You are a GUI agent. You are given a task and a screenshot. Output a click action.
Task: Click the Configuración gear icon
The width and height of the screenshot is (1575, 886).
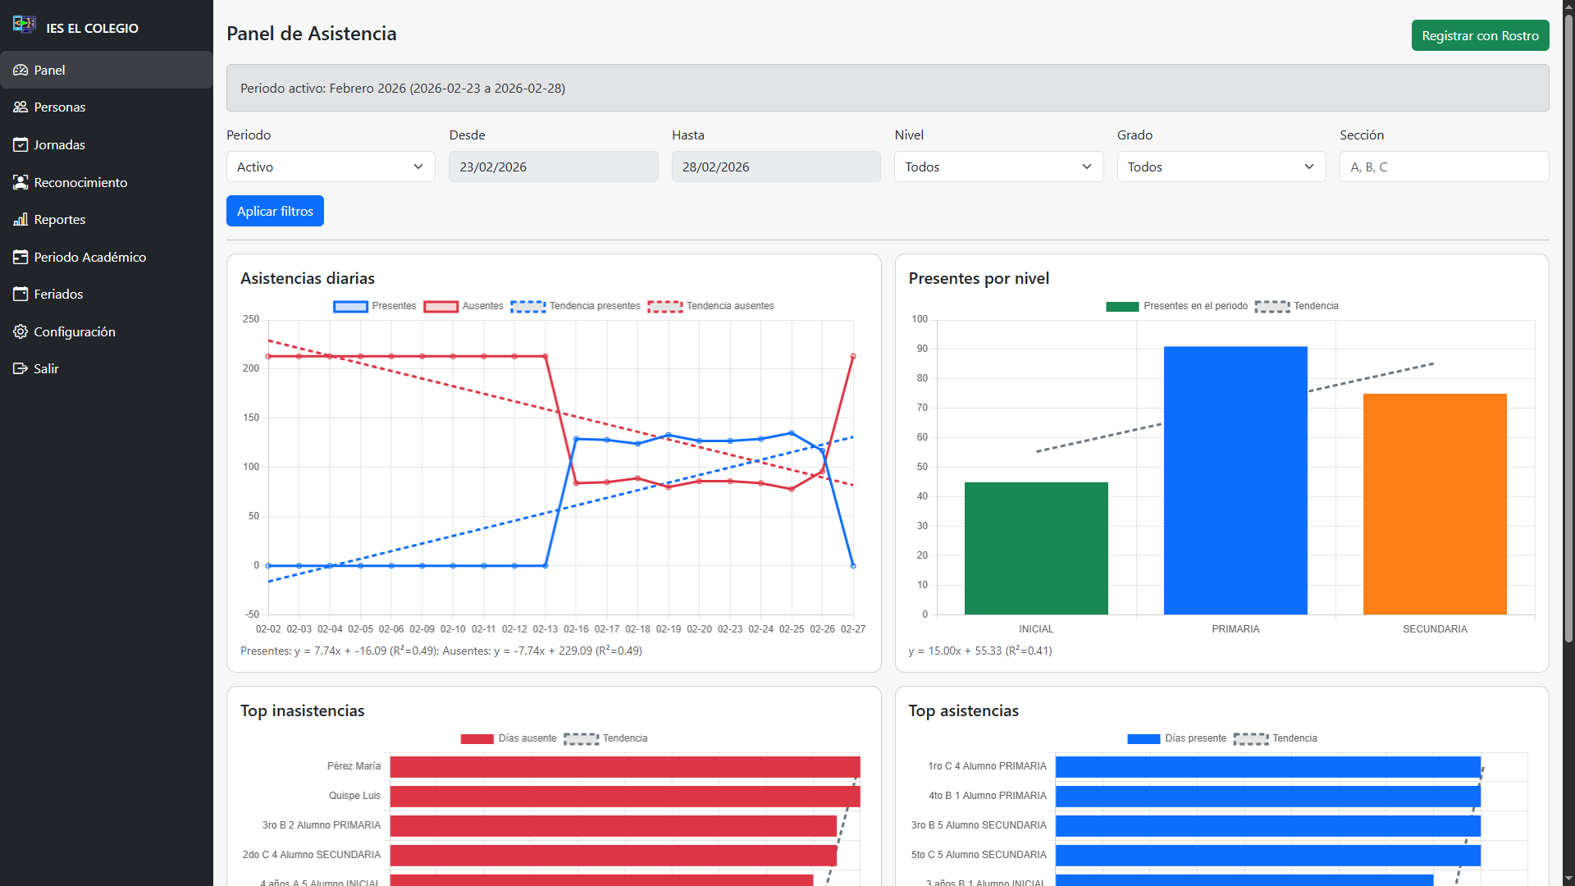click(21, 331)
